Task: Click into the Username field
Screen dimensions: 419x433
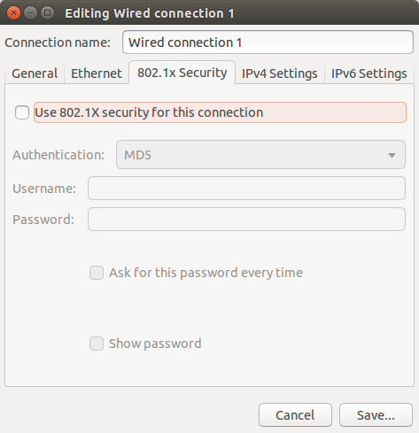Action: point(246,189)
